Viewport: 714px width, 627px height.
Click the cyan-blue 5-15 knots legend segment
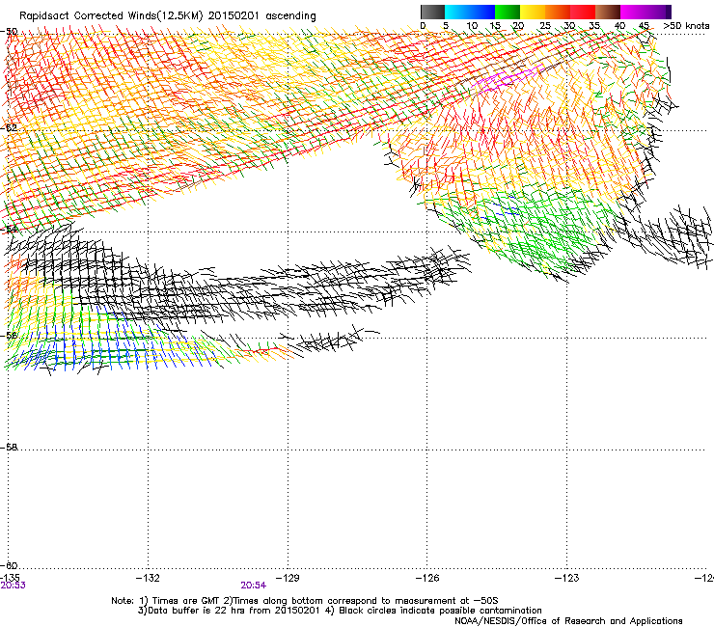pyautogui.click(x=470, y=12)
